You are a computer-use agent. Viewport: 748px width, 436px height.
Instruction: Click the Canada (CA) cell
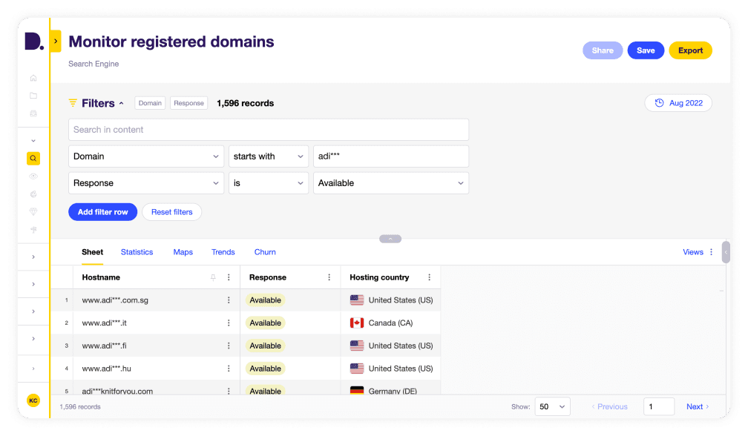tap(390, 323)
